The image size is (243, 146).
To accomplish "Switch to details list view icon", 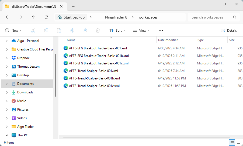I will pyautogui.click(x=232, y=143).
